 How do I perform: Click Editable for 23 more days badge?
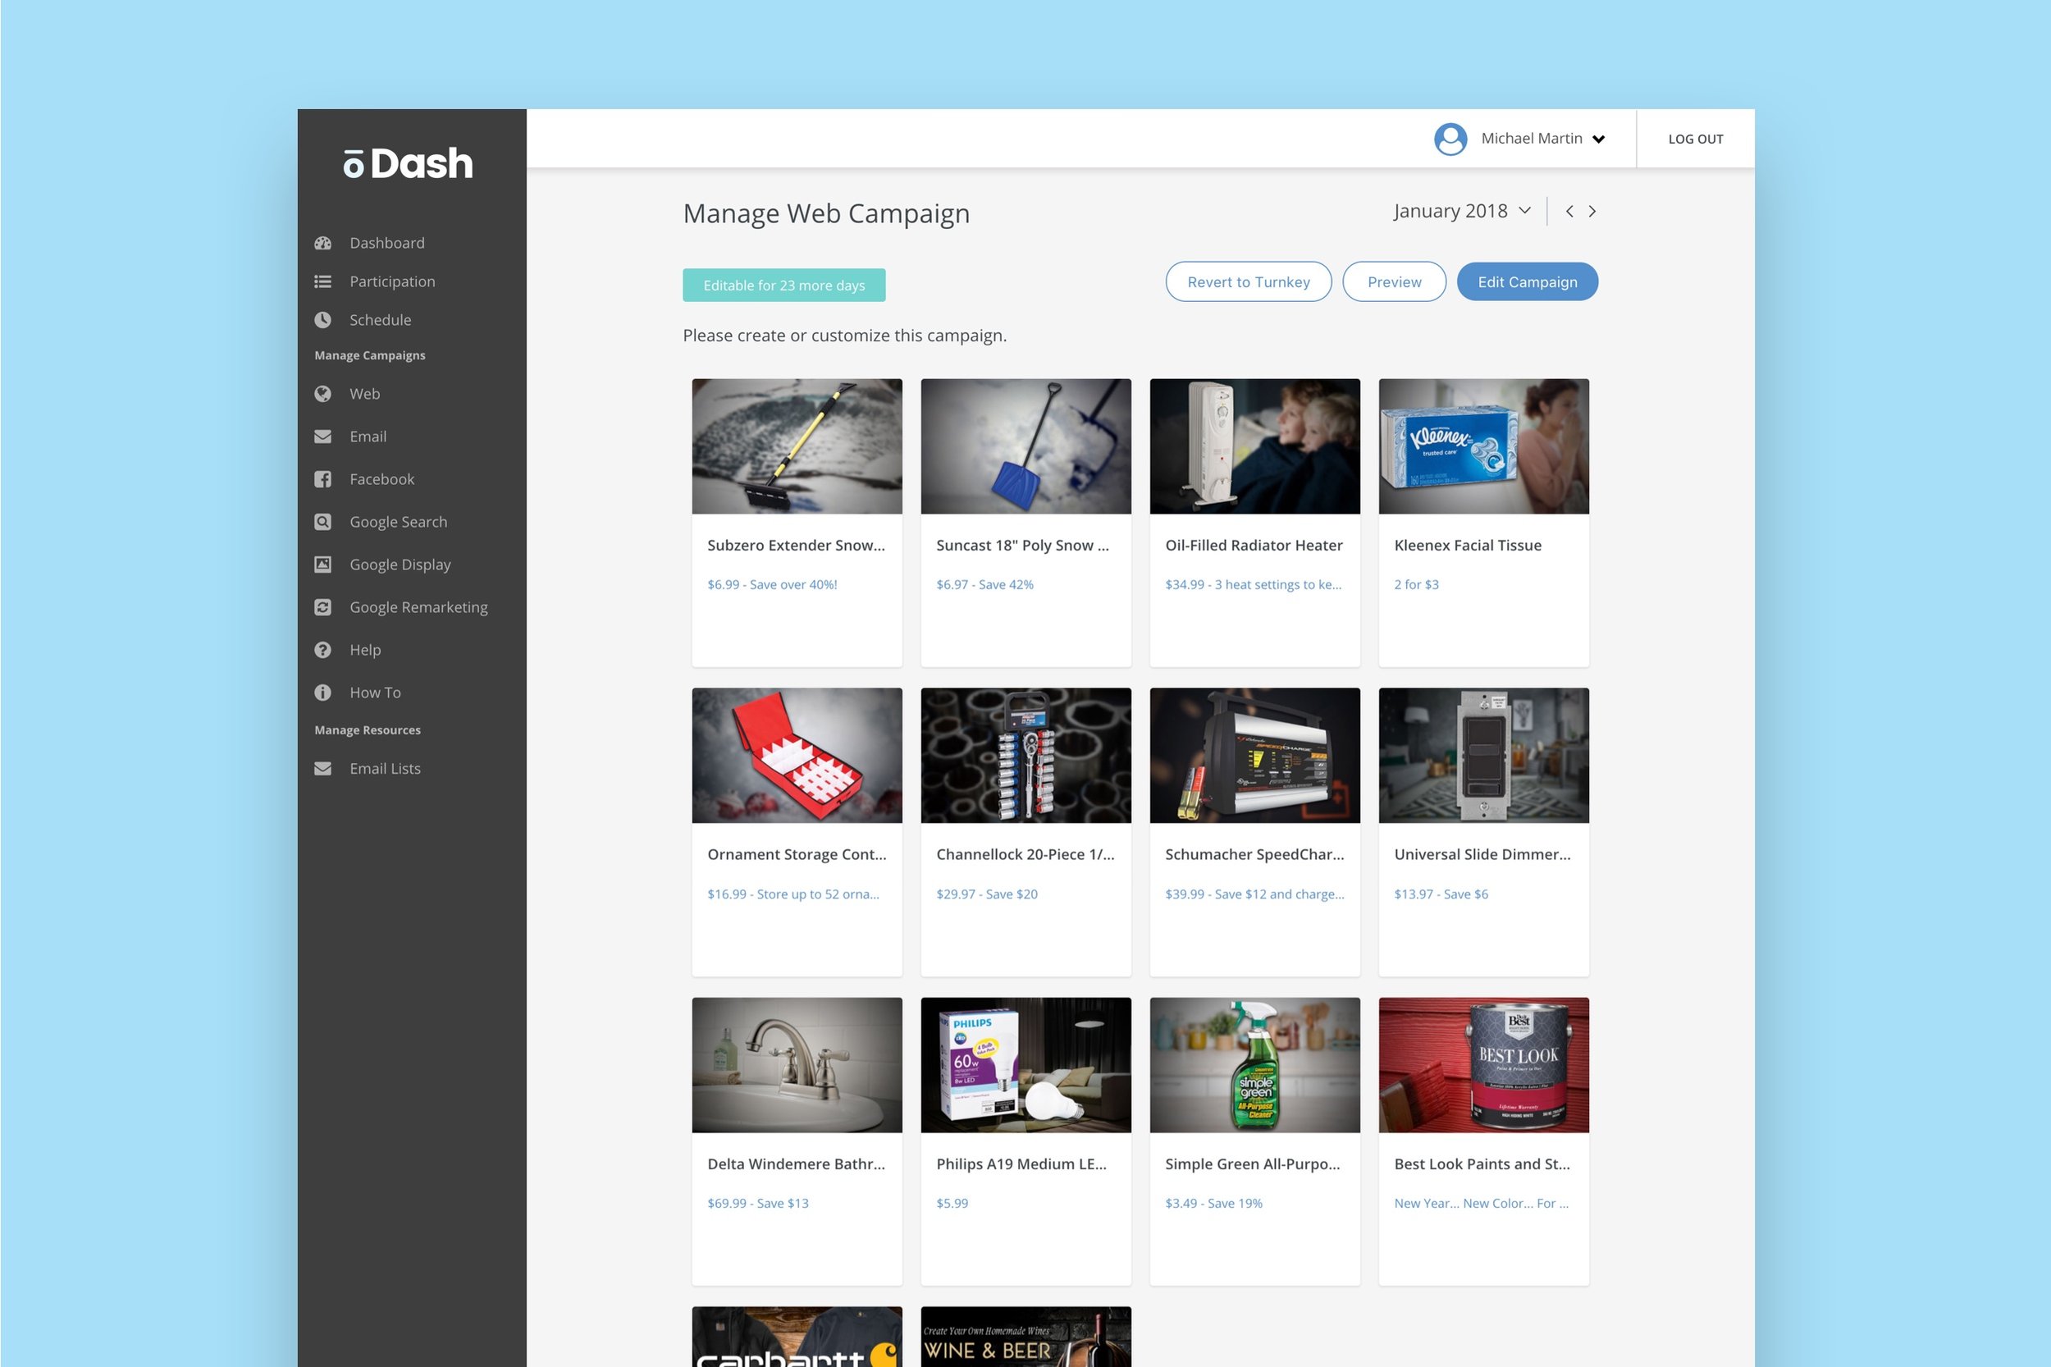click(783, 286)
